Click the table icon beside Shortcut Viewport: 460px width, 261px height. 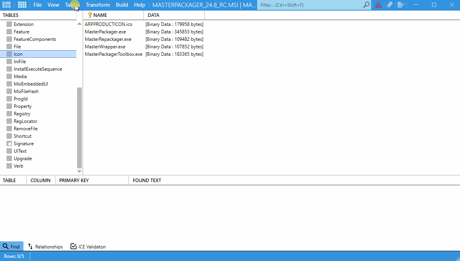[x=9, y=136]
